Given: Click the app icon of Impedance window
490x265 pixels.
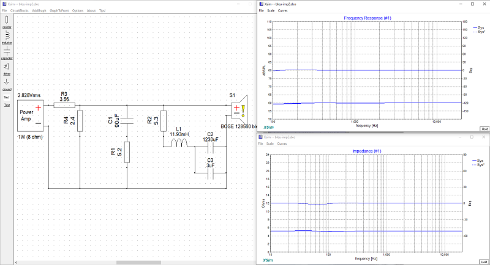Looking at the screenshot, I should (x=260, y=137).
